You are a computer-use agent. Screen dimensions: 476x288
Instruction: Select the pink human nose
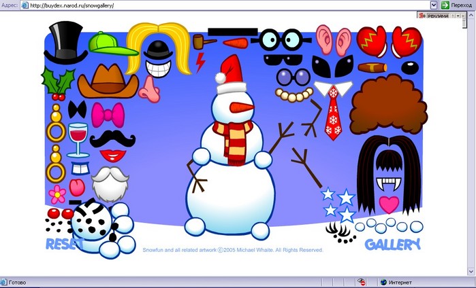coord(149,89)
